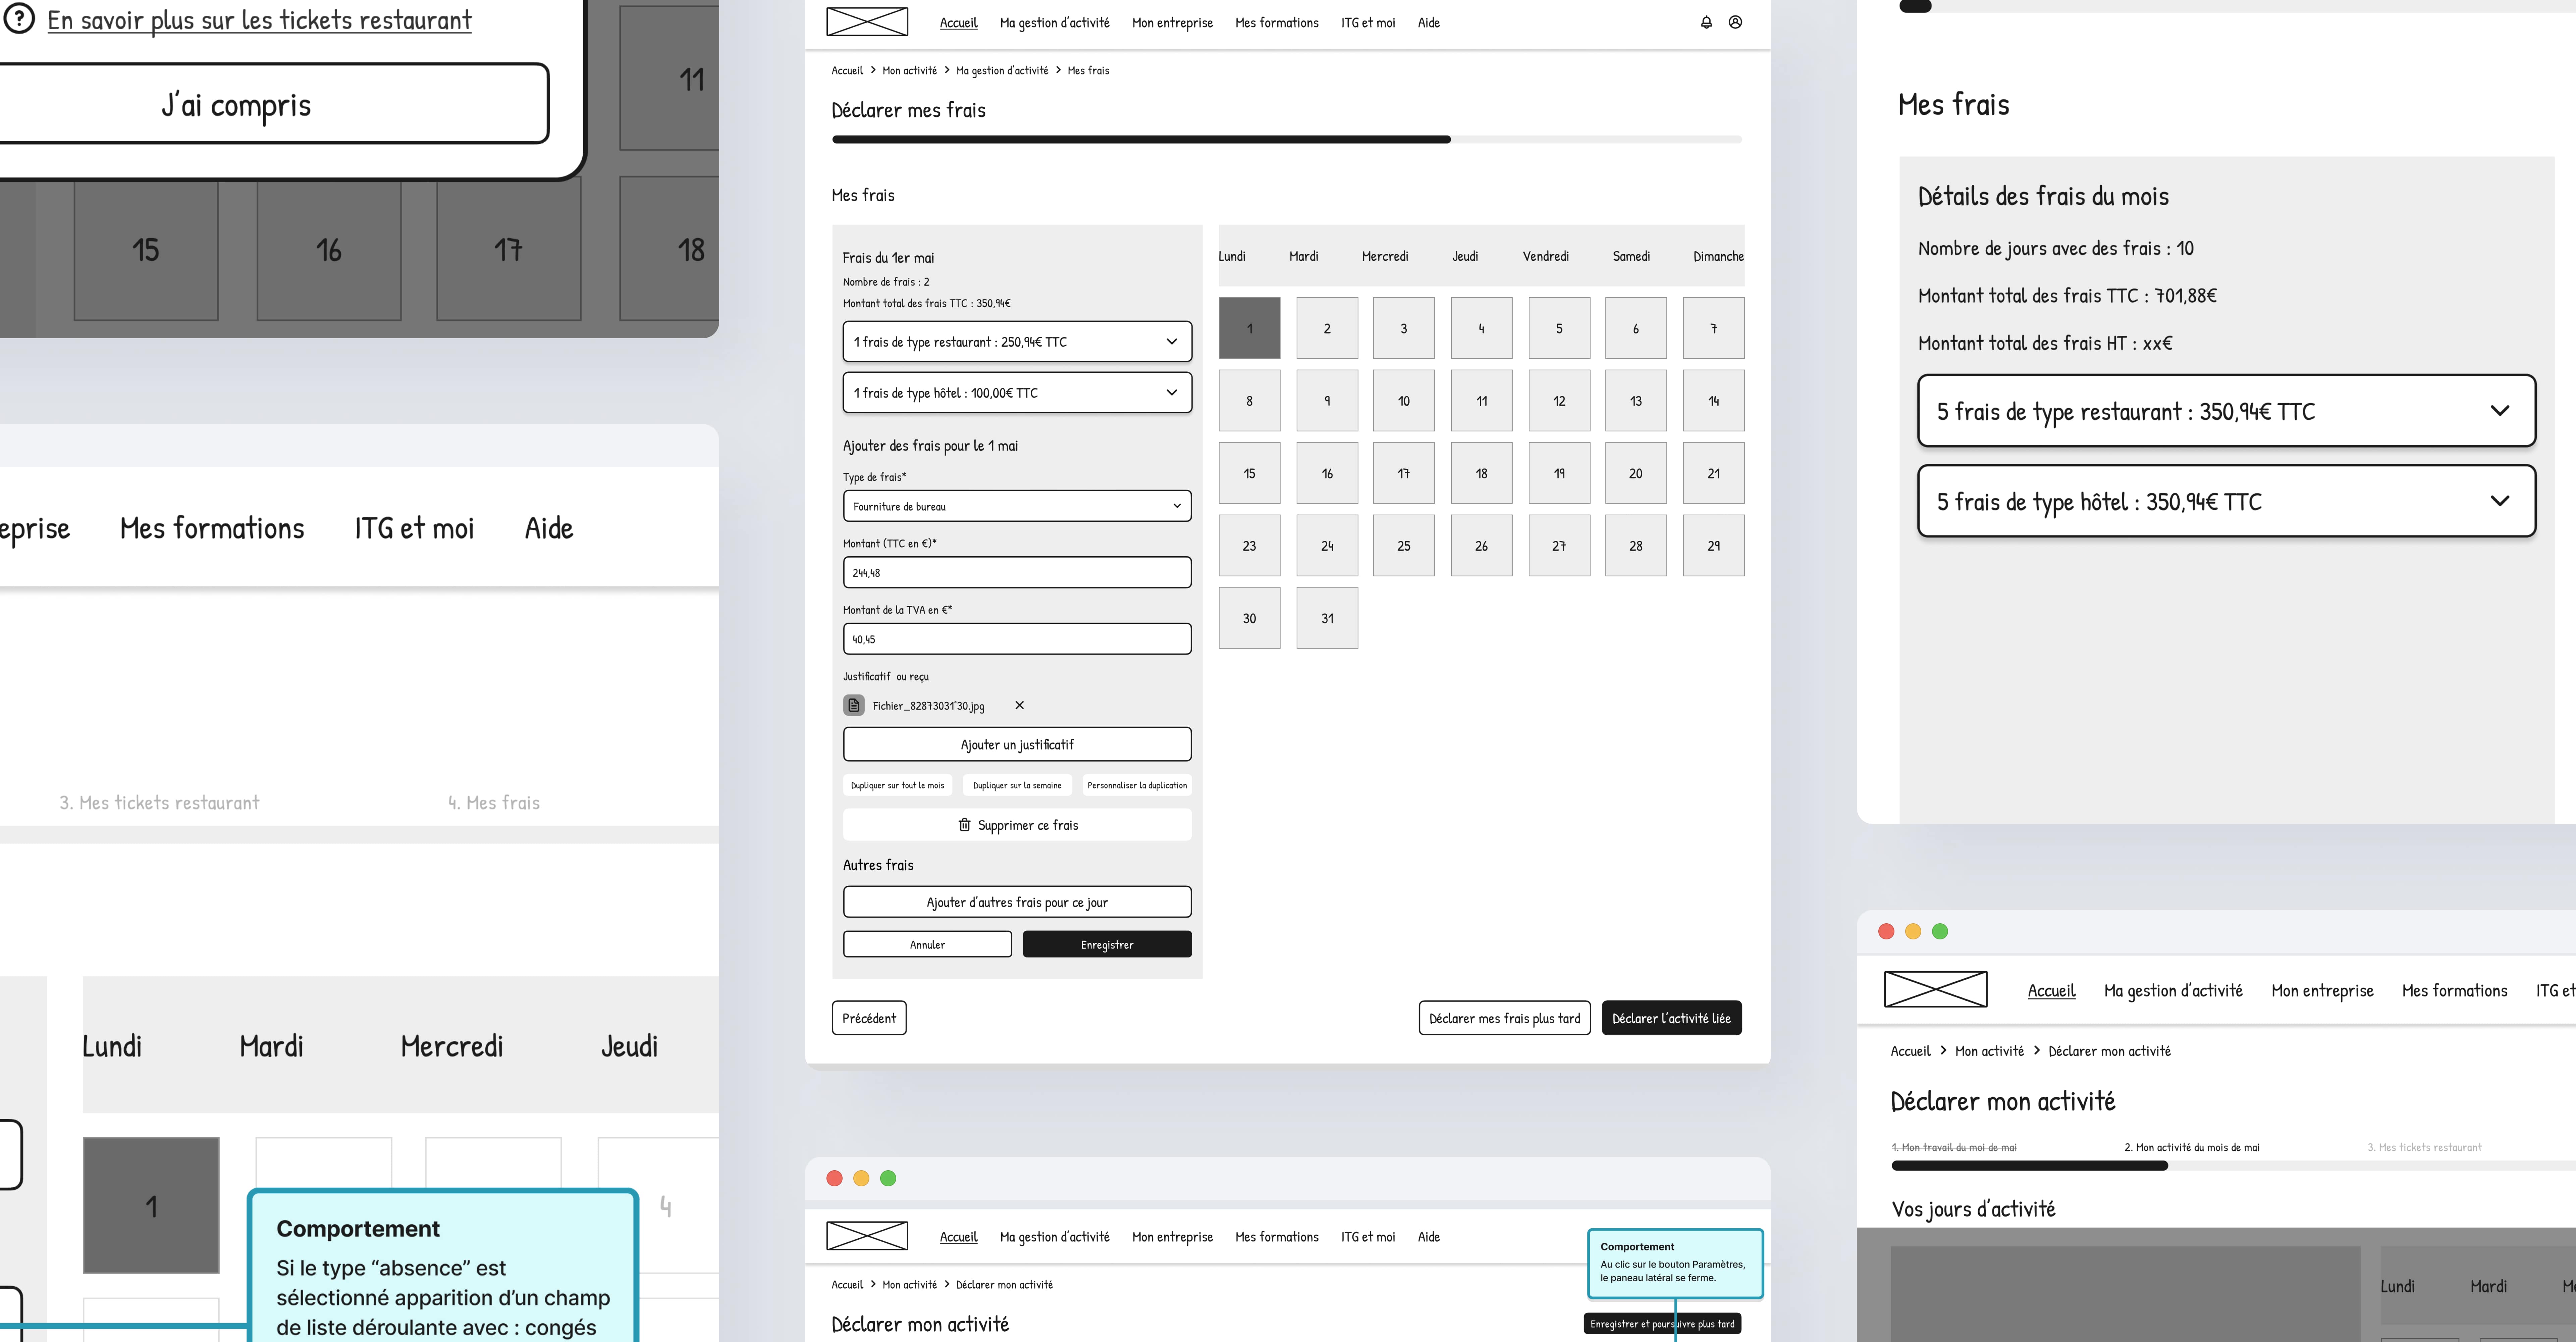Image resolution: width=2576 pixels, height=1342 pixels.
Task: Click the user account icon
Action: tap(1735, 22)
